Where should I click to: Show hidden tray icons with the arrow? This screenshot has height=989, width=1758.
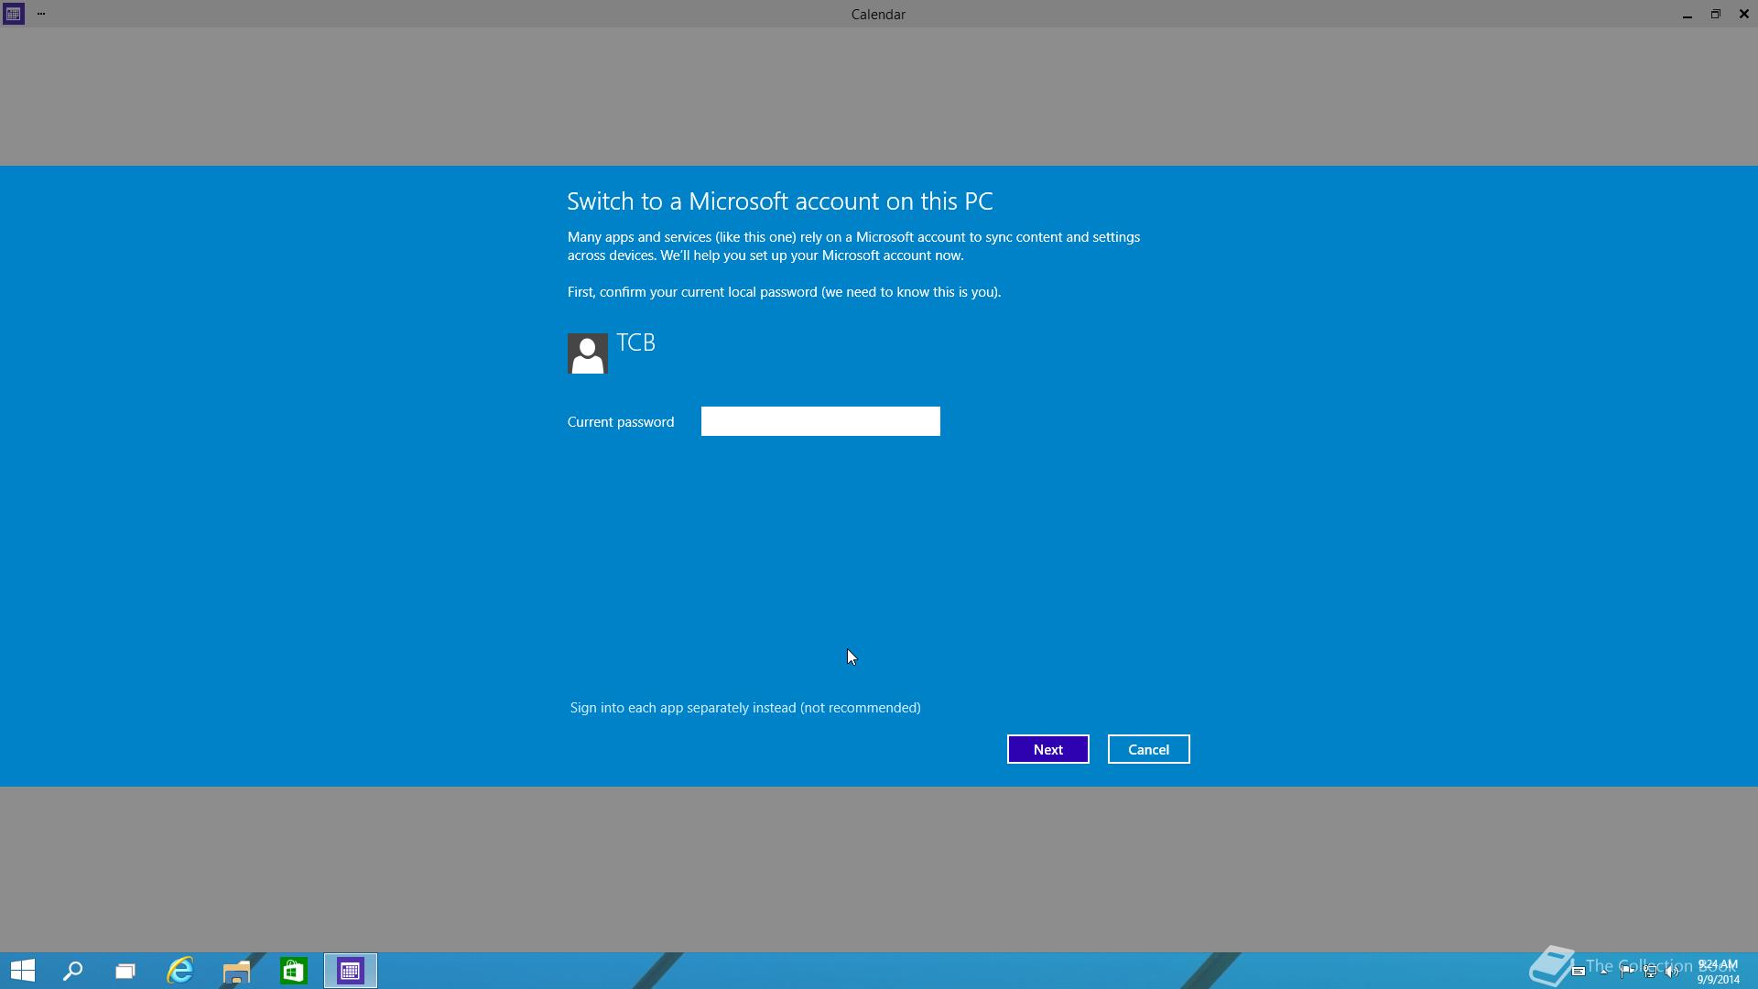[1604, 972]
